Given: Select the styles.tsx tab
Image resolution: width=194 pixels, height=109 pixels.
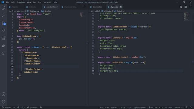Looking at the screenshot, I should [x=114, y=7].
